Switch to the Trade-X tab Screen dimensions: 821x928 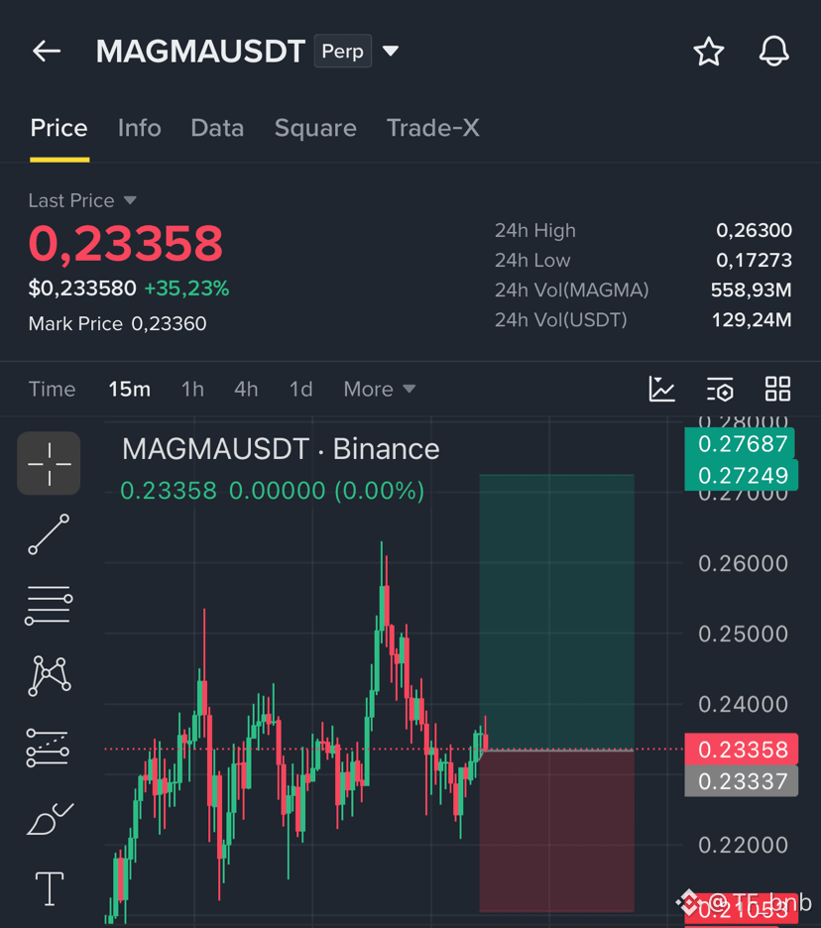pyautogui.click(x=432, y=128)
